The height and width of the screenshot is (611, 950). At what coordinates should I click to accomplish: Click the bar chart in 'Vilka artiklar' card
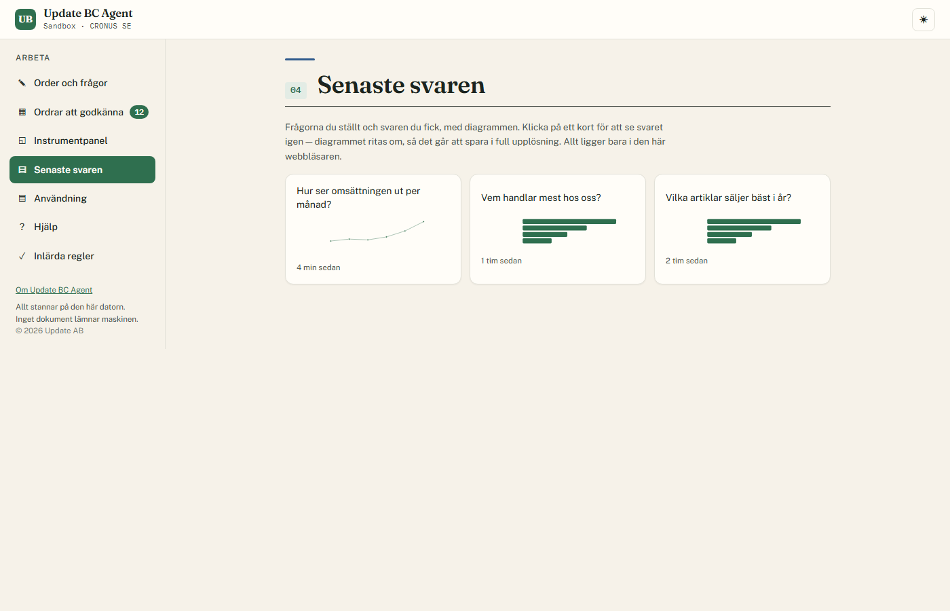click(x=754, y=231)
